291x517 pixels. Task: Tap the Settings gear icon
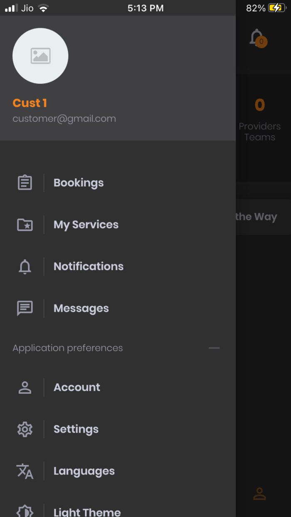25,429
